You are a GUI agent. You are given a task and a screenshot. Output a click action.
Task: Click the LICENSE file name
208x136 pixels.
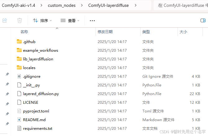(x=31, y=103)
